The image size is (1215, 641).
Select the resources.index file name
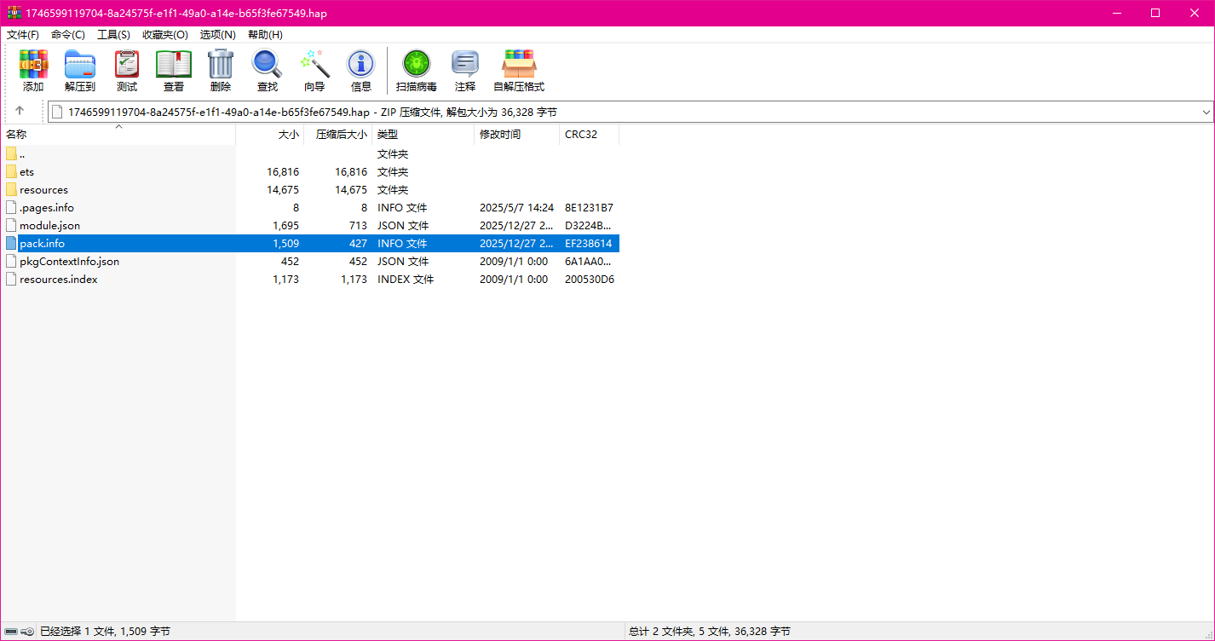coord(58,280)
